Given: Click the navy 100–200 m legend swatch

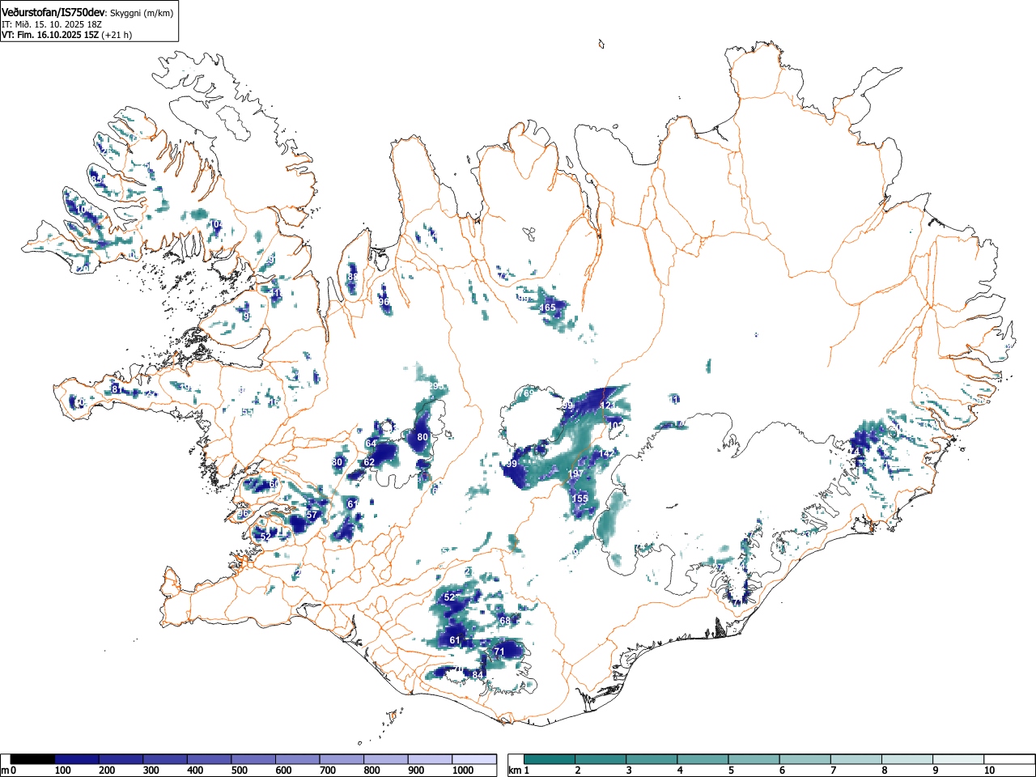Looking at the screenshot, I should click(77, 759).
